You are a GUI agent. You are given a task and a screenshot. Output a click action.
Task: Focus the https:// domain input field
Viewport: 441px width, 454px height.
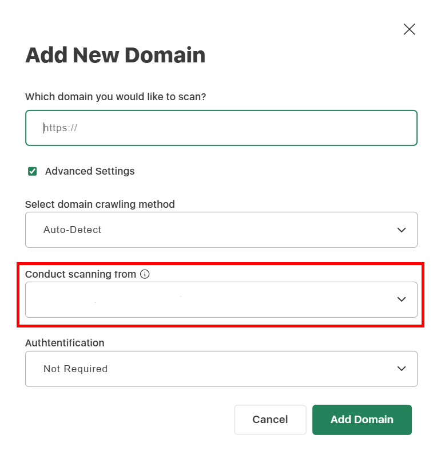221,128
